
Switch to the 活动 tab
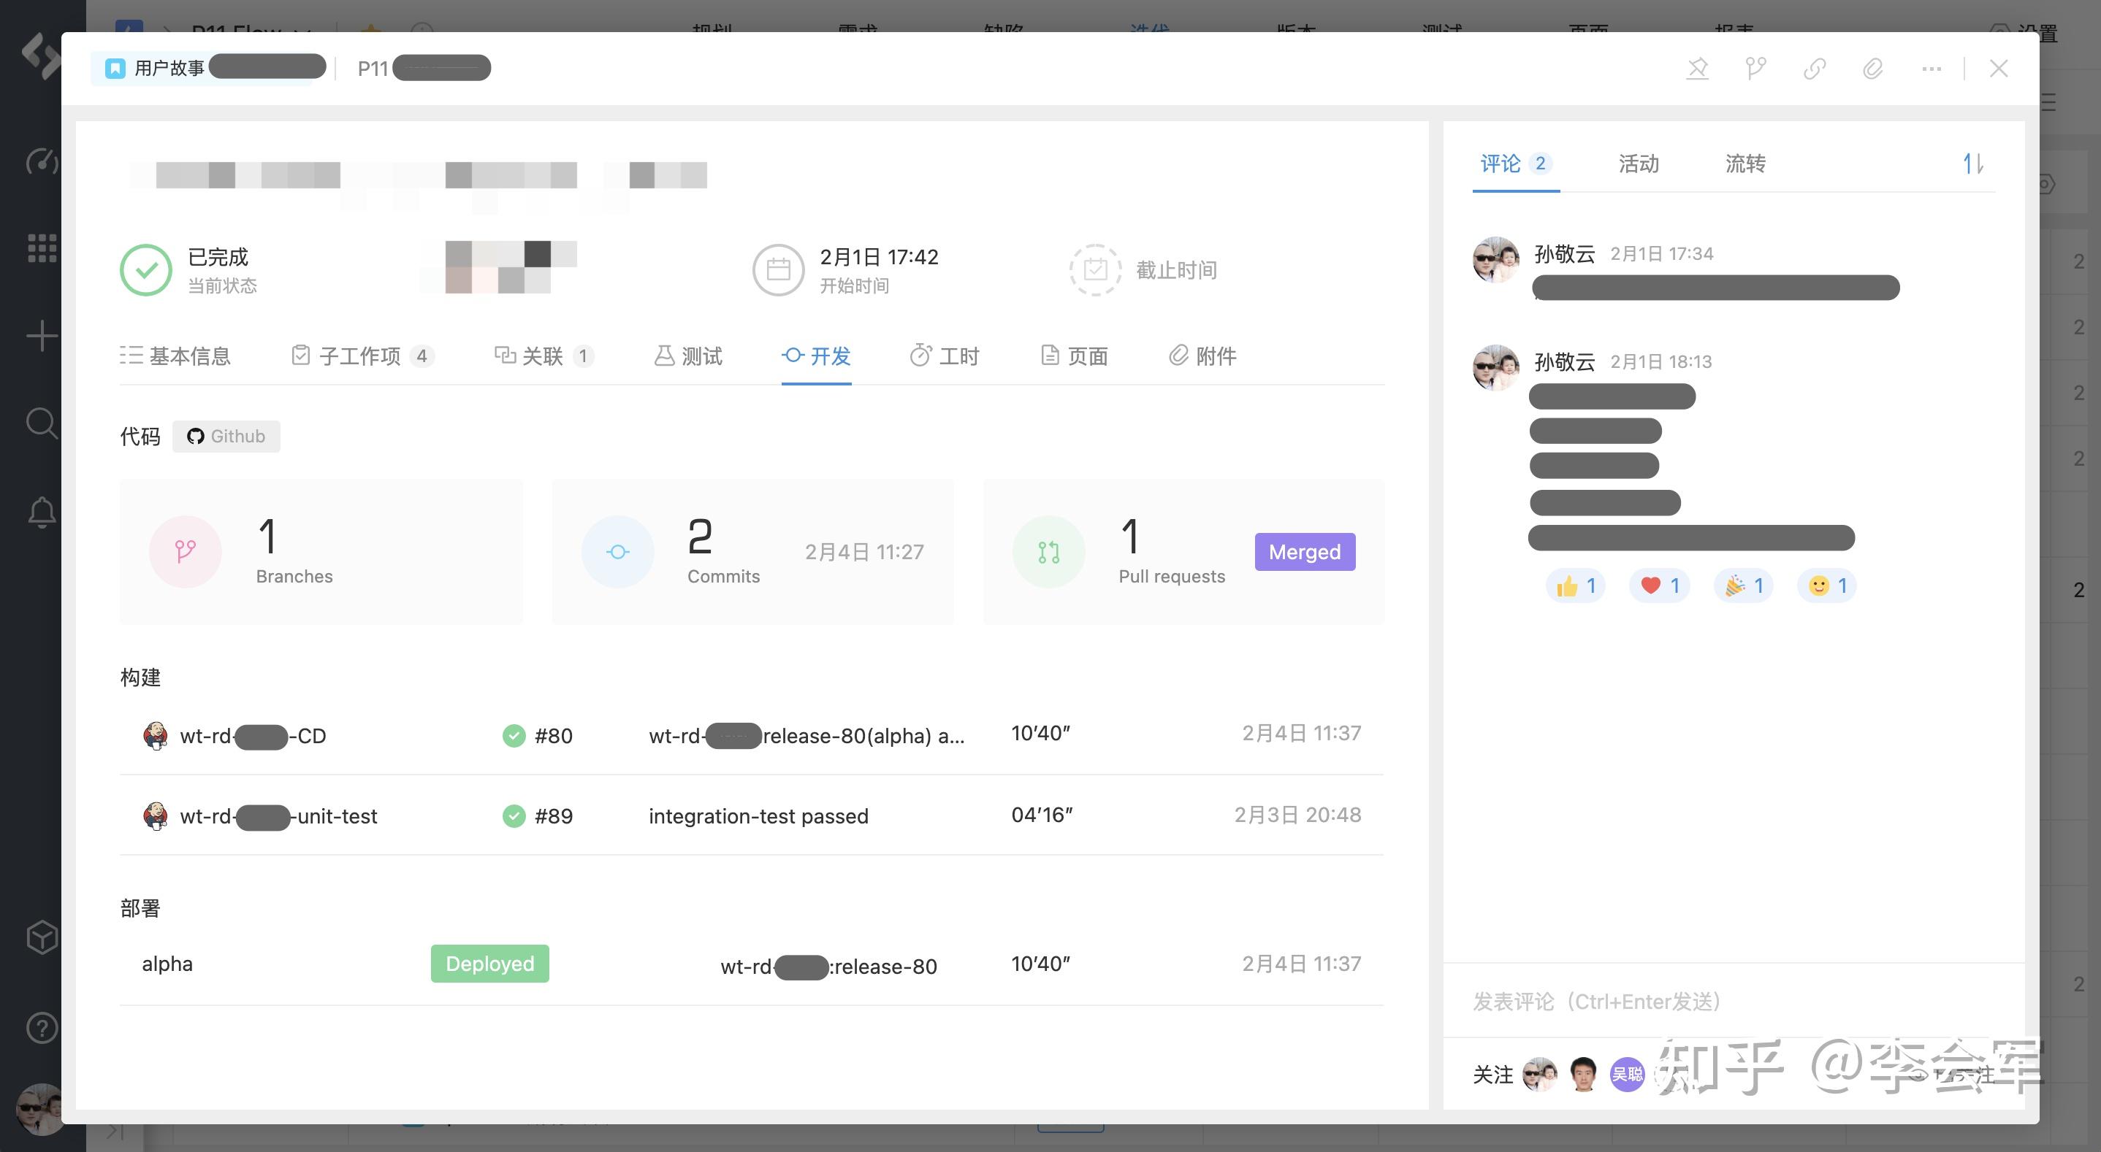click(x=1638, y=164)
